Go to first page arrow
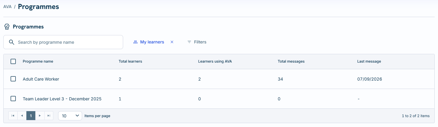Image resolution: width=438 pixels, height=127 pixels. click(x=13, y=116)
